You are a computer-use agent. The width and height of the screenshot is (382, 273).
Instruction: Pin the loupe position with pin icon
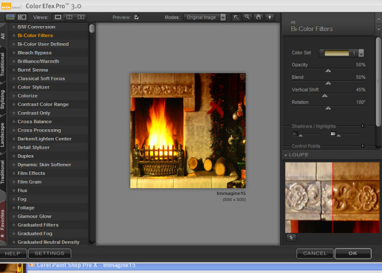coord(291,237)
